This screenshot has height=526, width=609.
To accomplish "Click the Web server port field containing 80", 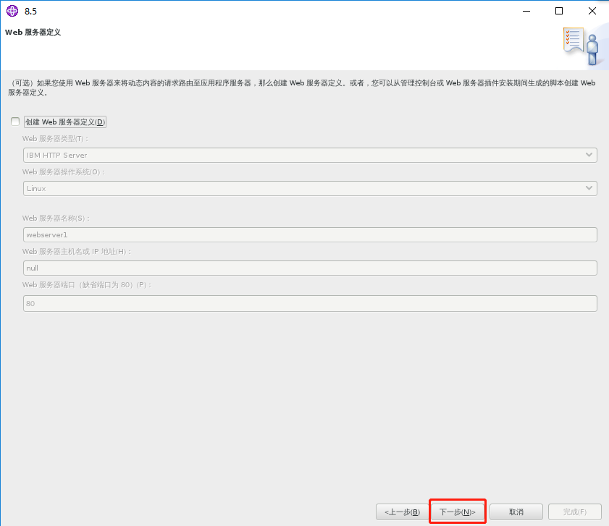I will point(310,304).
